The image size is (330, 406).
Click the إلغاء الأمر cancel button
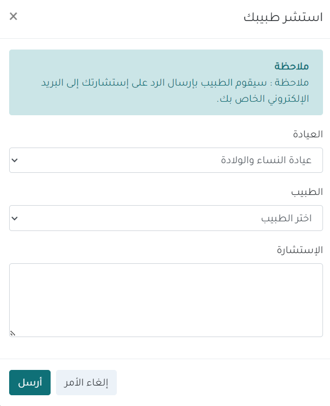point(86,383)
